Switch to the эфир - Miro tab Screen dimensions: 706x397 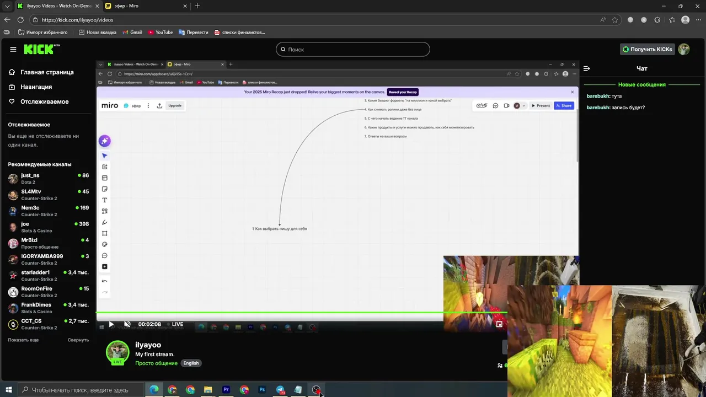(x=146, y=6)
